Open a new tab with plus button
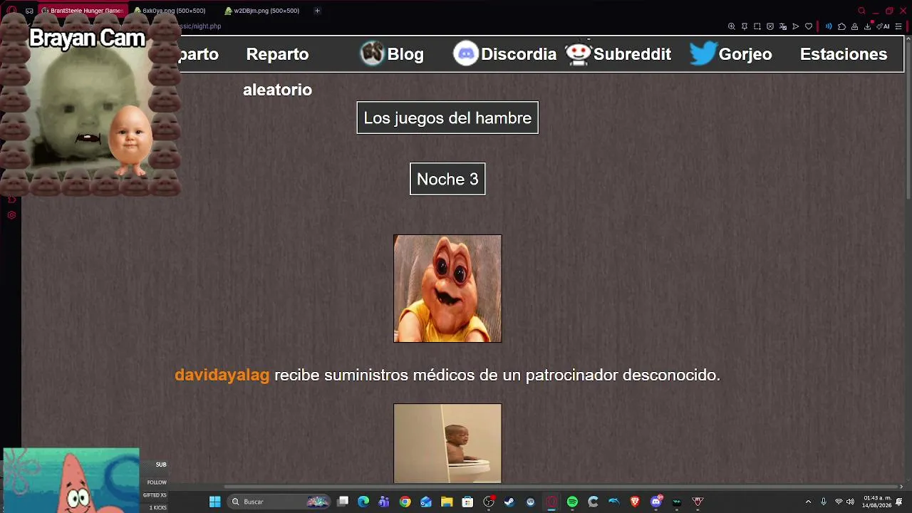912x513 pixels. [317, 11]
